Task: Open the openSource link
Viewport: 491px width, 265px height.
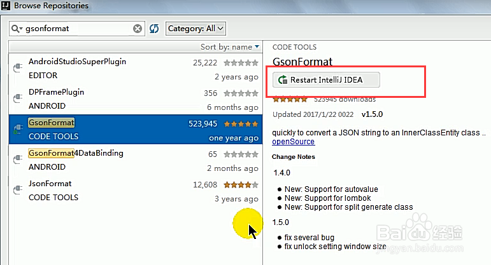Action: coord(293,142)
